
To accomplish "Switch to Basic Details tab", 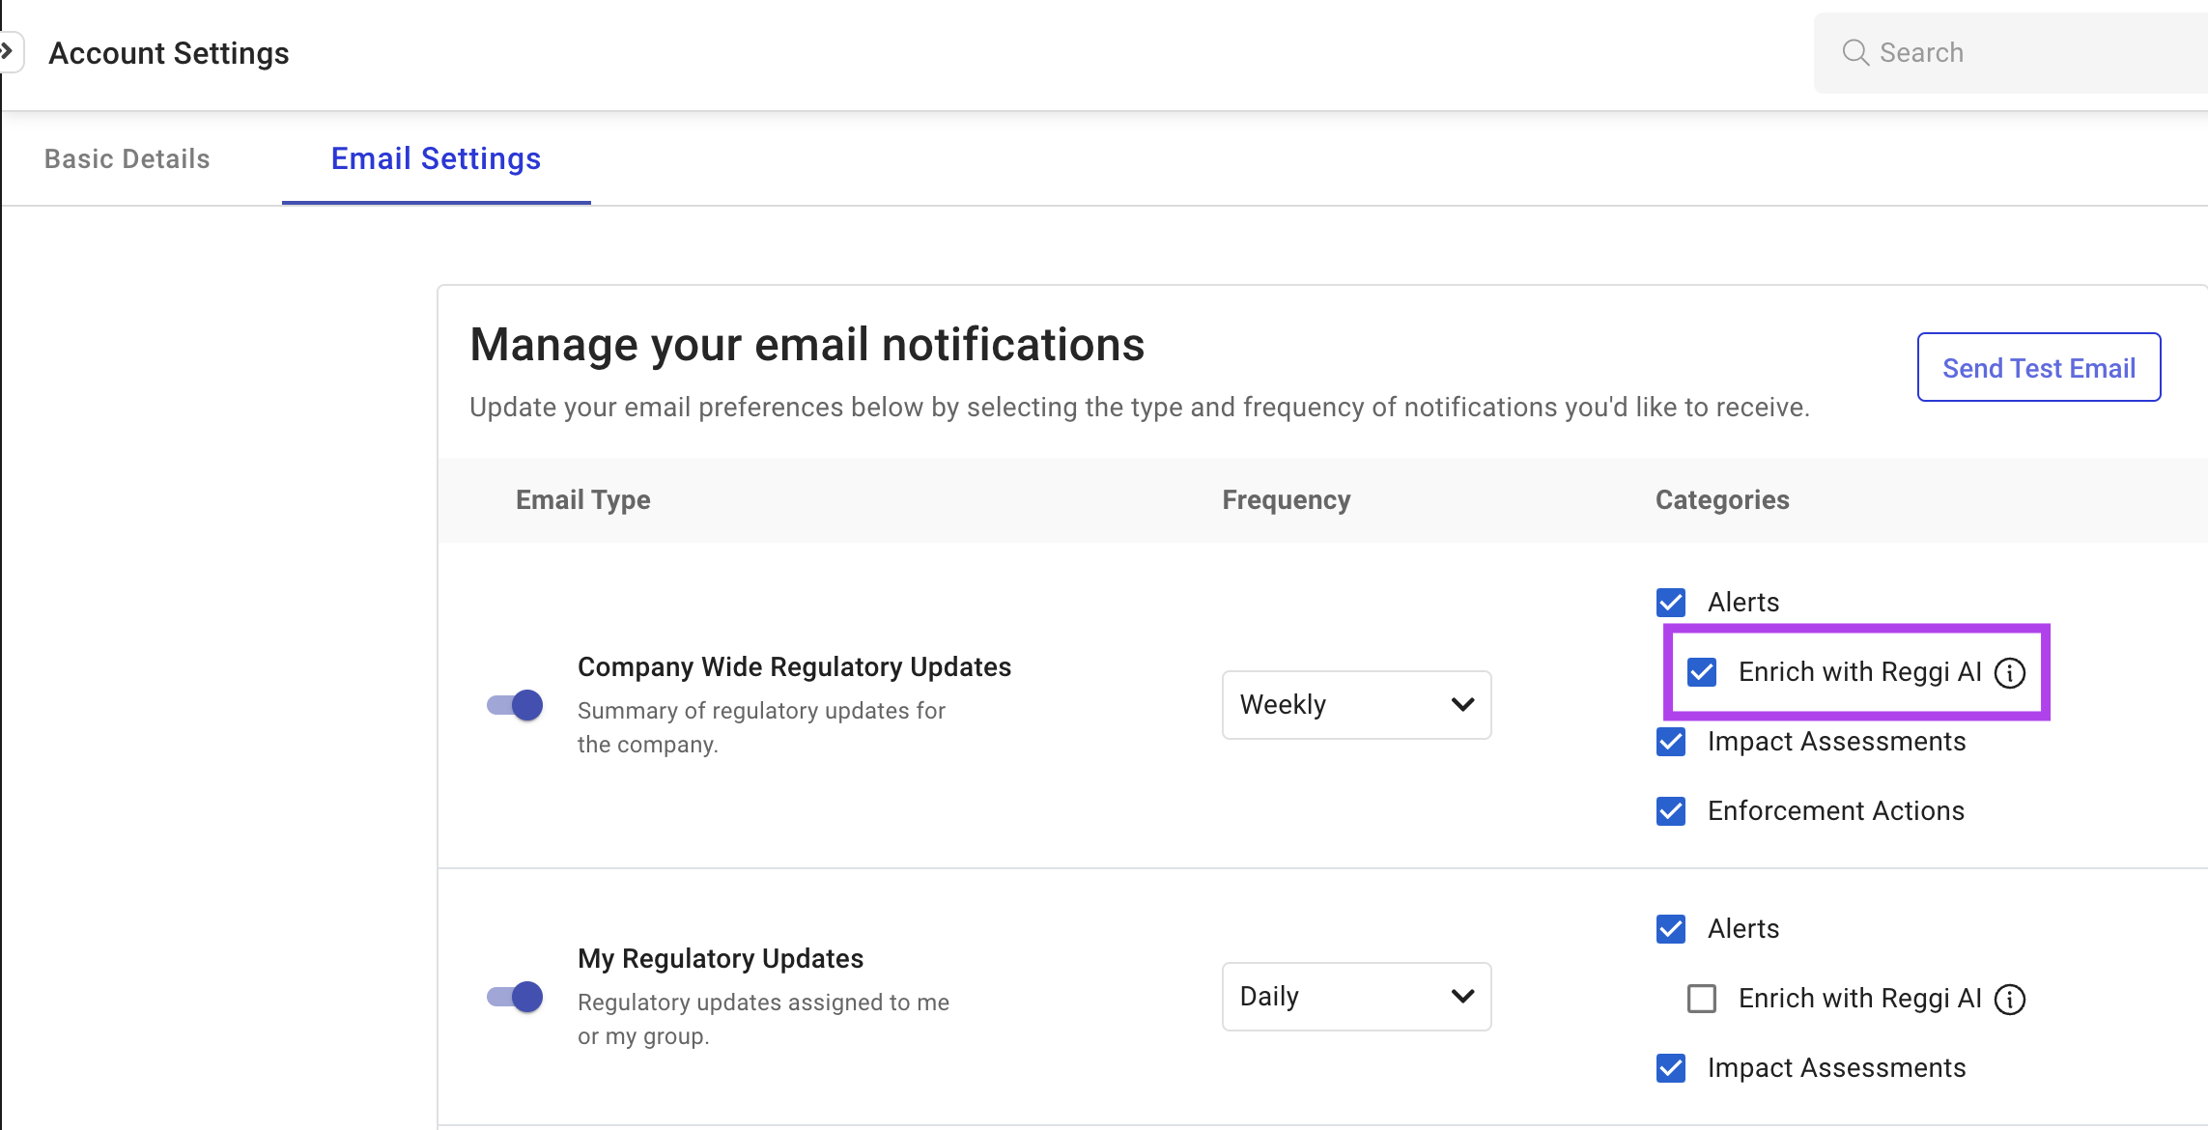I will [127, 158].
